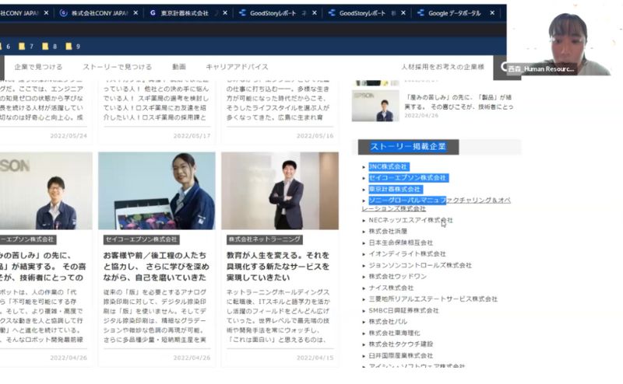Click the small EPSON sidebar story thumbnail
The width and height of the screenshot is (623, 384).
tap(375, 106)
